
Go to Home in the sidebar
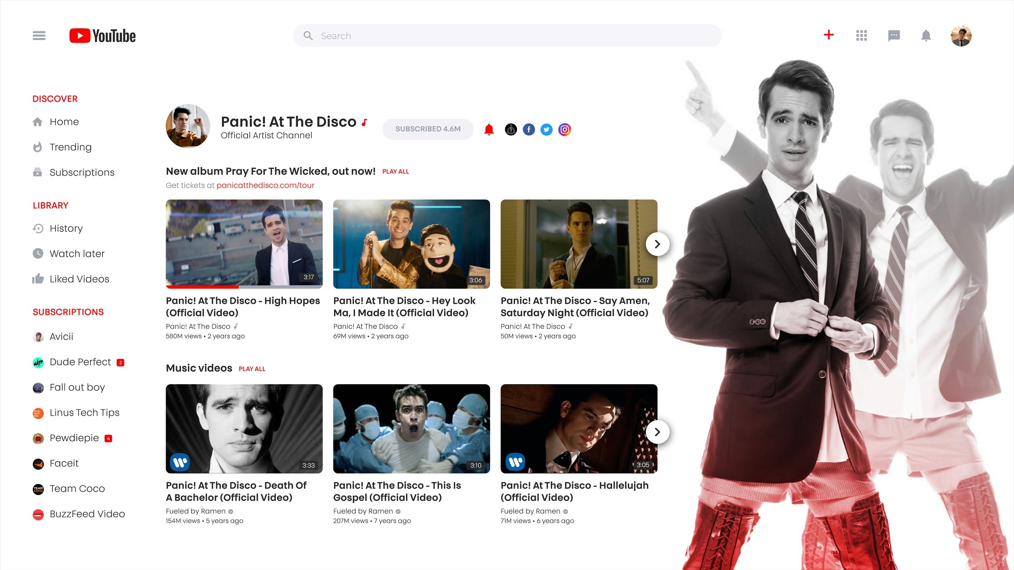[64, 122]
